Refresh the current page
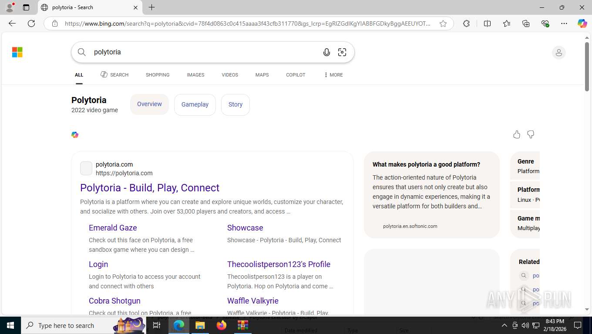The width and height of the screenshot is (592, 334). [x=31, y=23]
